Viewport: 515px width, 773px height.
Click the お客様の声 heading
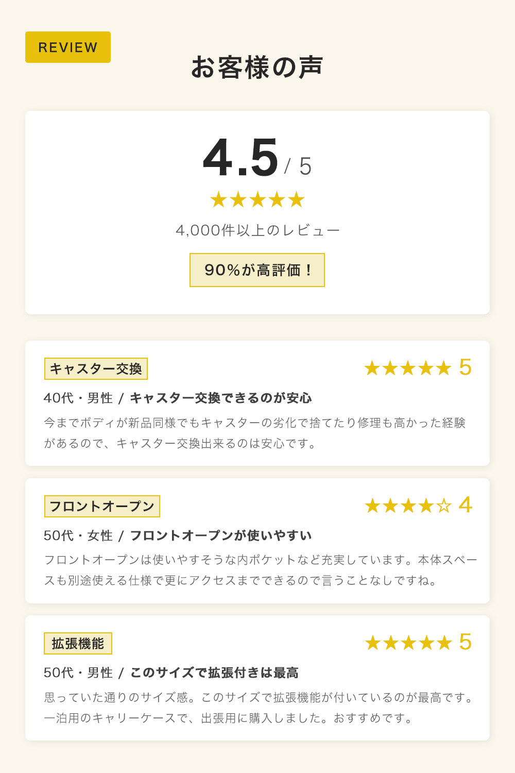(x=257, y=68)
